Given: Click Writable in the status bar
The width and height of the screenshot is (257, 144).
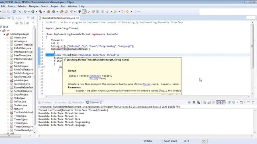Looking at the screenshot, I should [148, 141].
